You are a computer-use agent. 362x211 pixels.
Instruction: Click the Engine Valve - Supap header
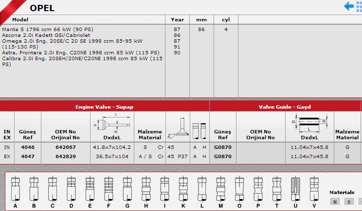point(104,107)
